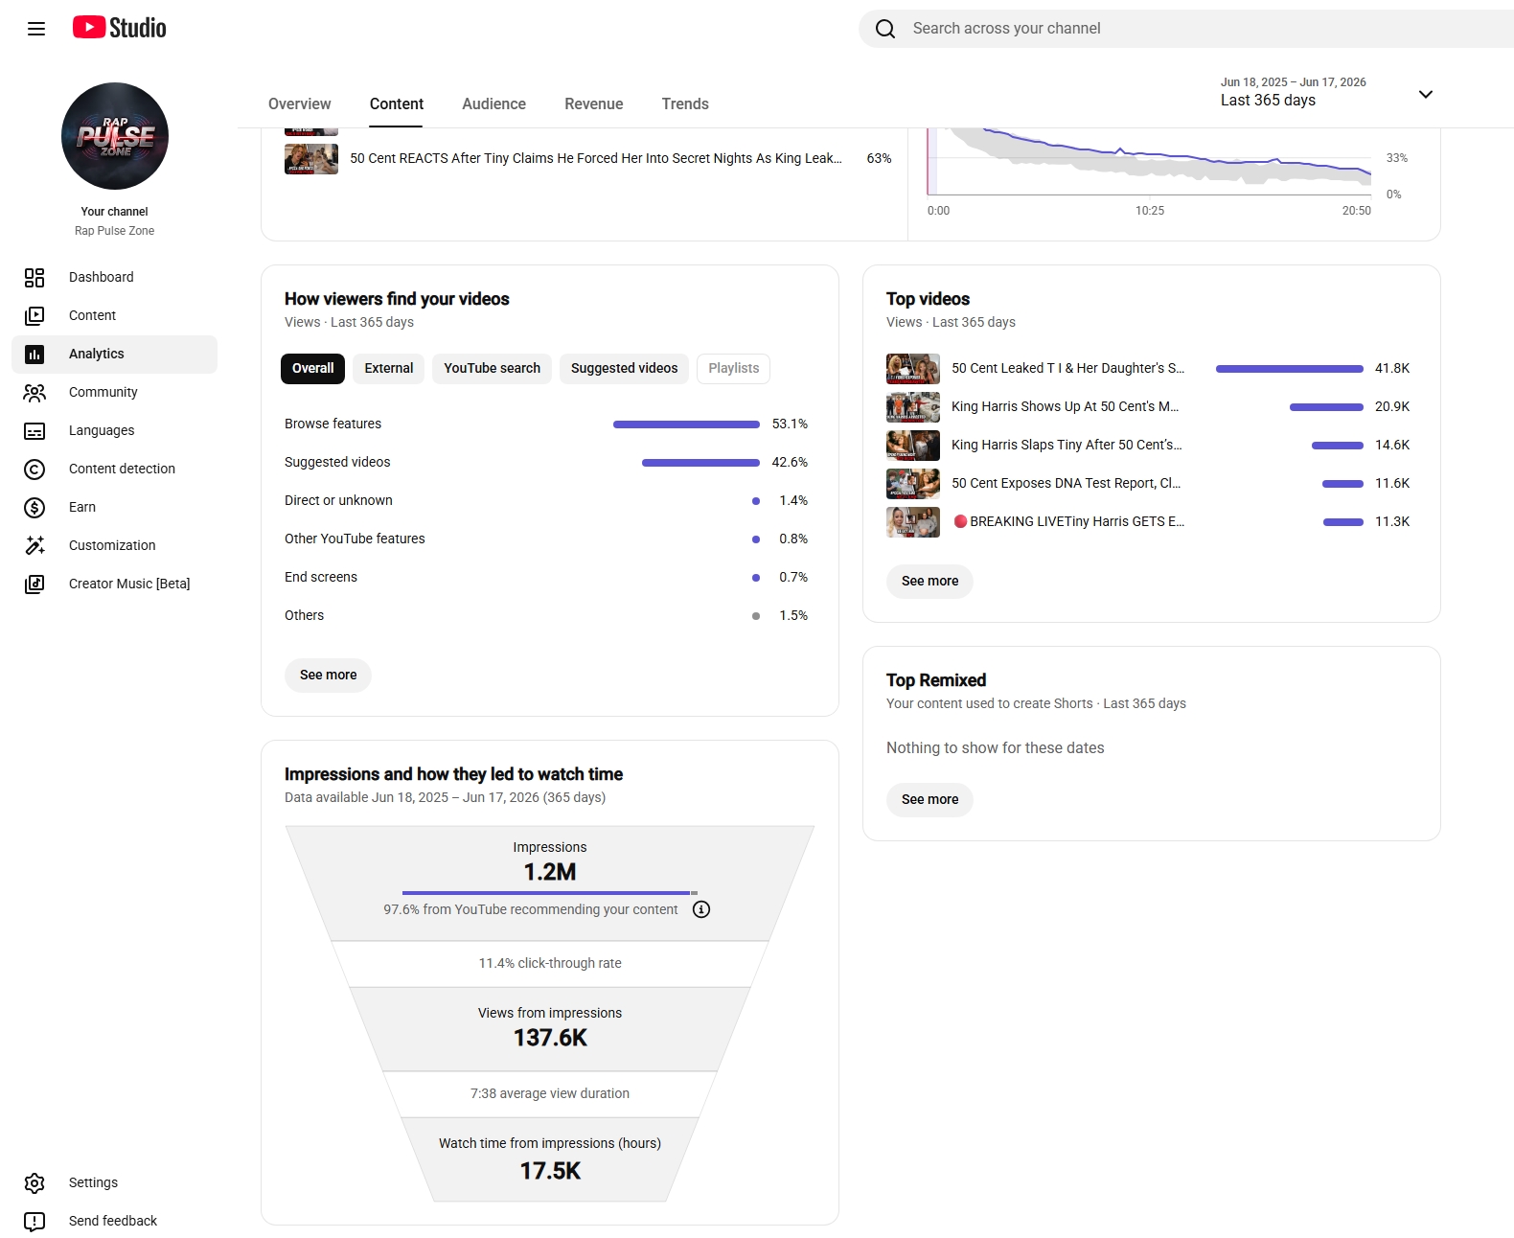The width and height of the screenshot is (1514, 1238).
Task: Open thumbnail of 50 Cent Leaked T I video
Action: pos(913,368)
